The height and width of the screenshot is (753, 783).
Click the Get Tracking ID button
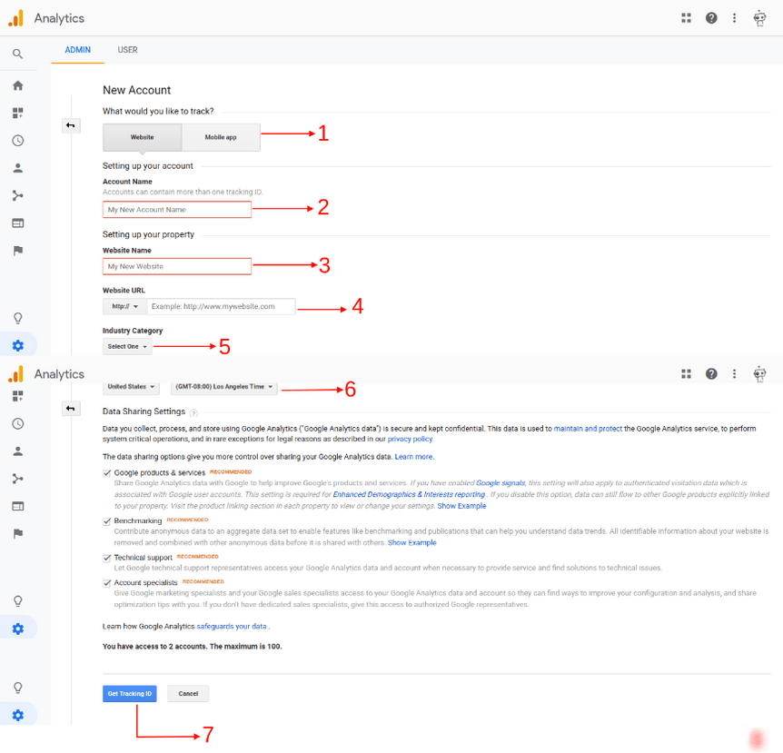pos(130,694)
